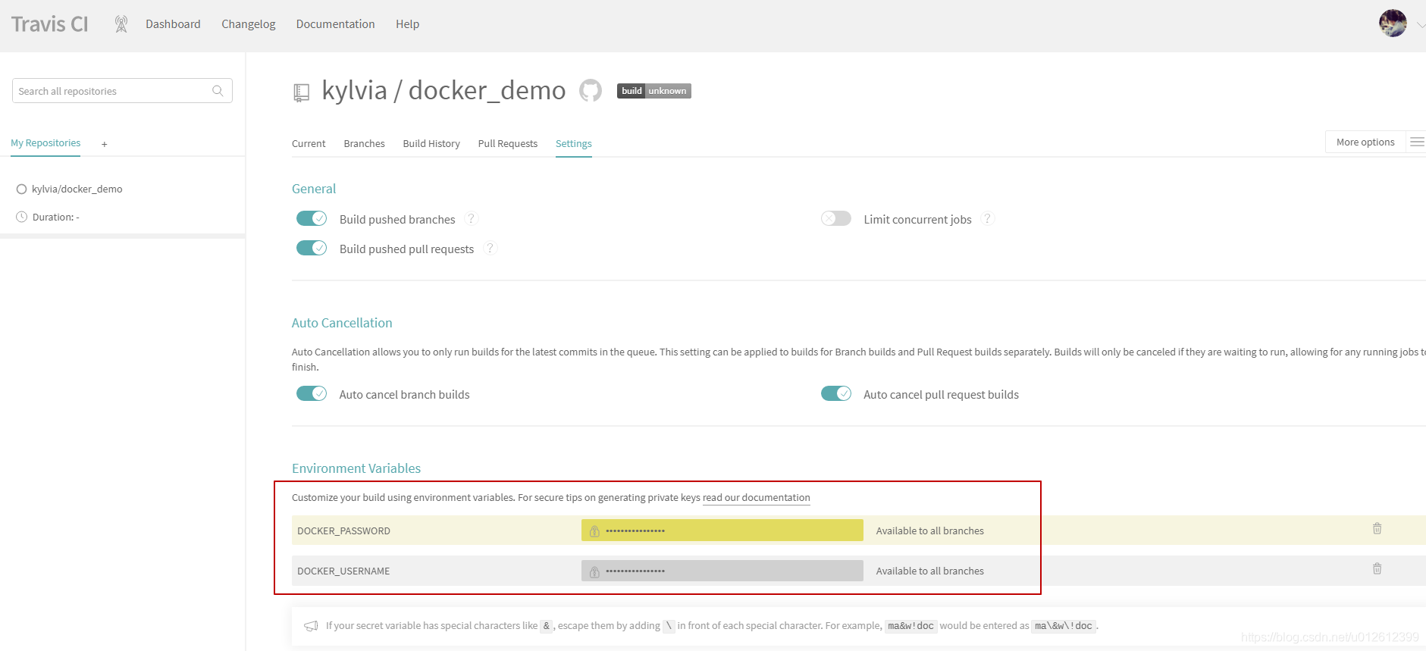Screen dimensions: 1426x651
Task: Toggle Build pushed pull requests switch
Action: pos(312,248)
